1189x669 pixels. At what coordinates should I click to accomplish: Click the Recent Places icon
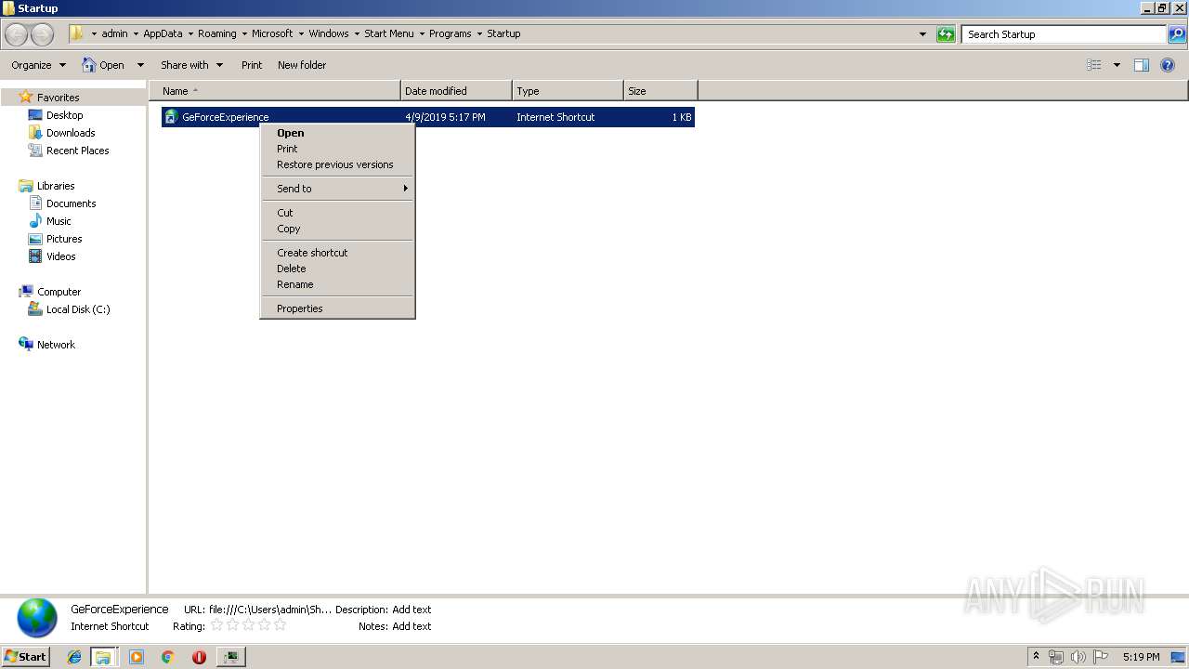(x=35, y=151)
